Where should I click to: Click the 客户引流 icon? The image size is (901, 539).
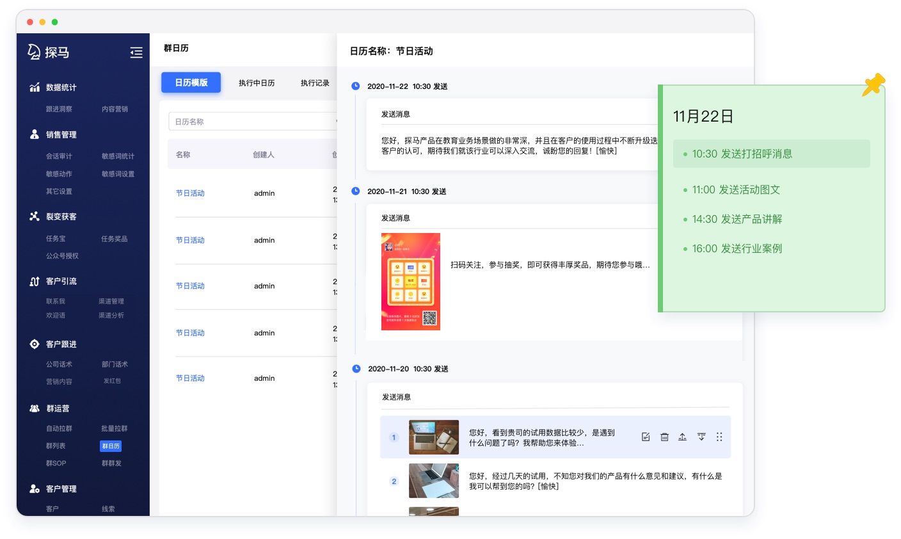(35, 281)
